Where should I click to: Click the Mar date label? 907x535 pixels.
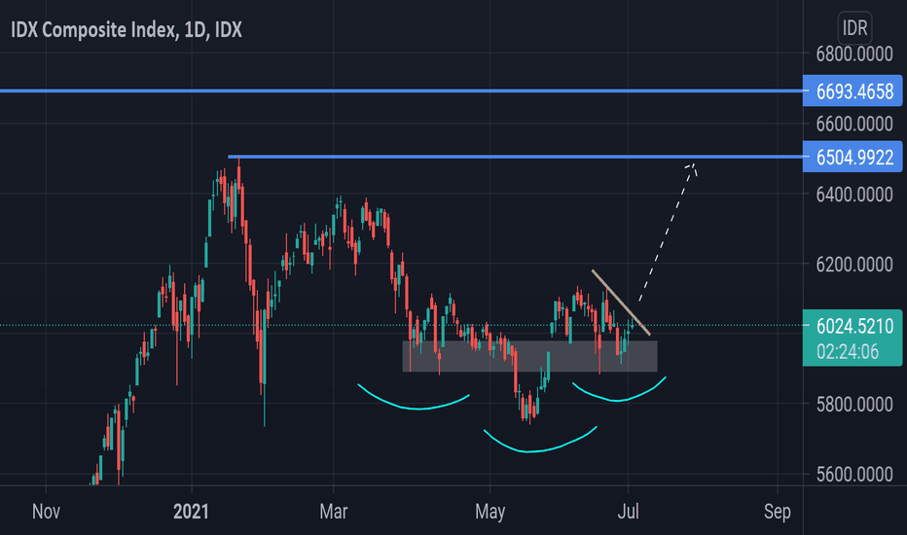click(334, 512)
